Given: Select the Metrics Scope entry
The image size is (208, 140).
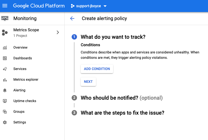Looking at the screenshot, I should pyautogui.click(x=32, y=33).
